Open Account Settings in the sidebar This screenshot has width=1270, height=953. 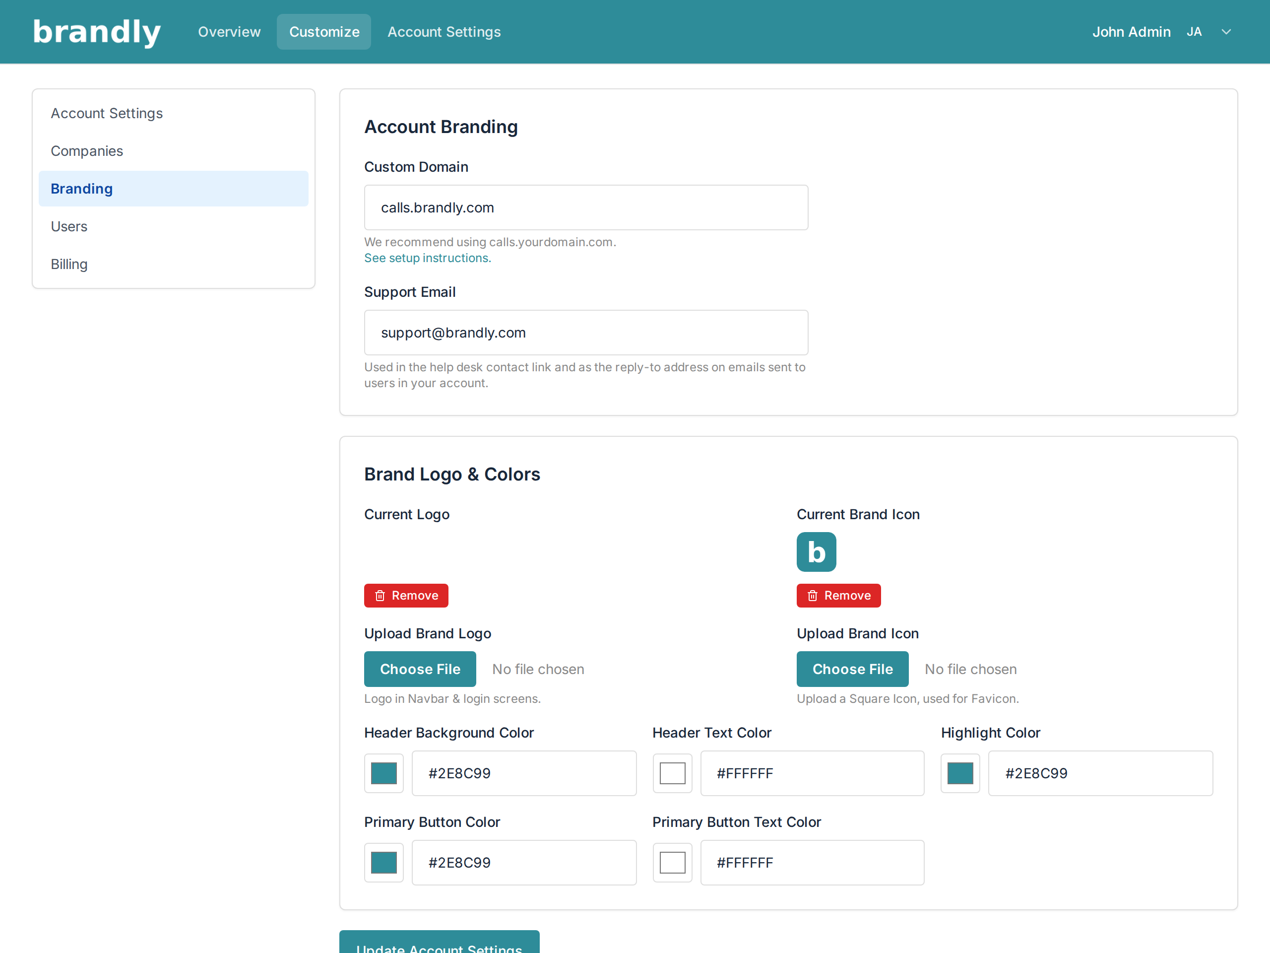[x=174, y=113]
